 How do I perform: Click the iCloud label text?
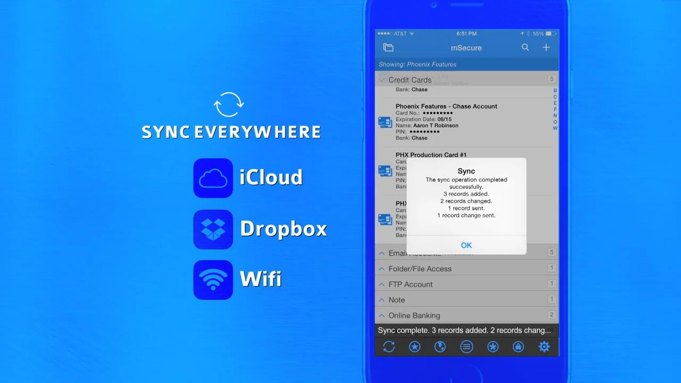[x=271, y=178]
